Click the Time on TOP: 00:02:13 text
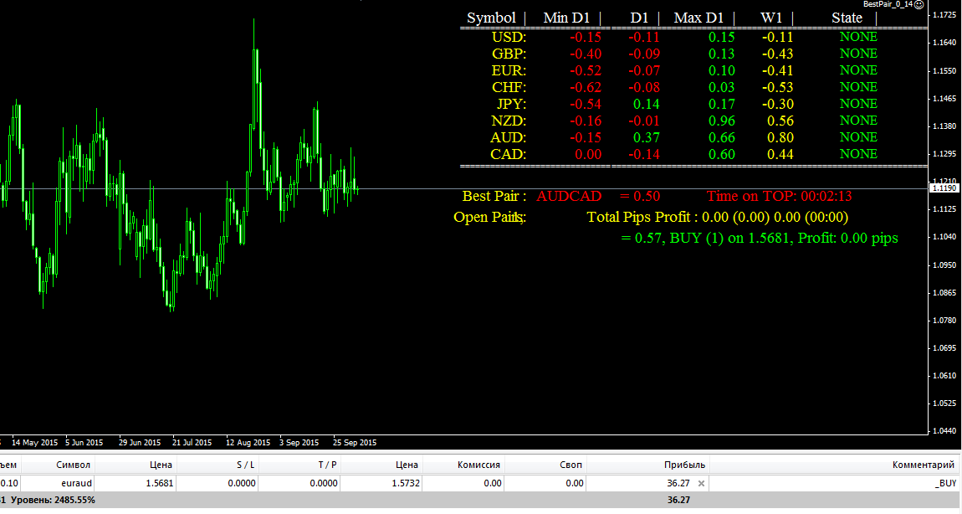 tap(779, 196)
